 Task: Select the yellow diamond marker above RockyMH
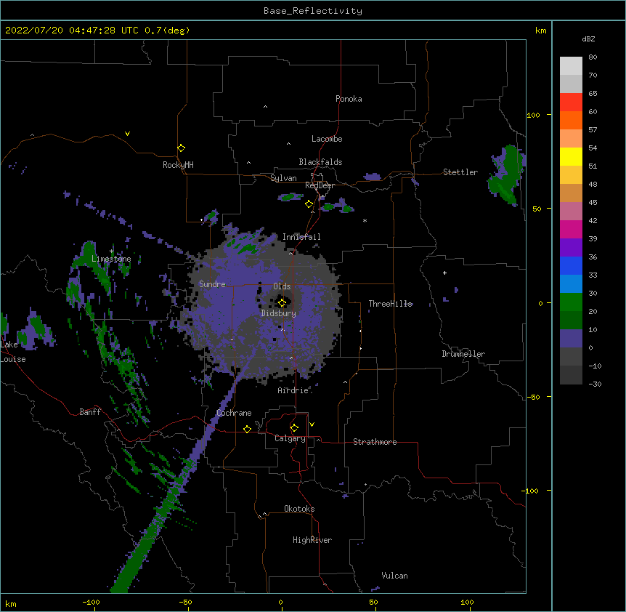click(182, 148)
